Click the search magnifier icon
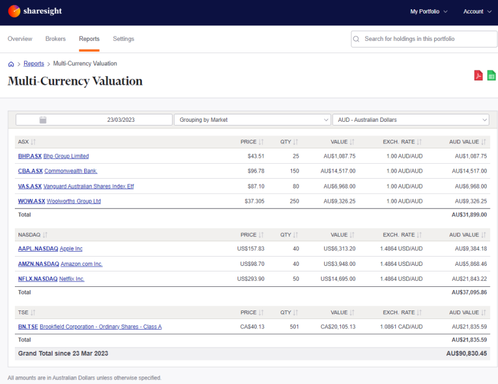This screenshot has width=498, height=384. 356,39
